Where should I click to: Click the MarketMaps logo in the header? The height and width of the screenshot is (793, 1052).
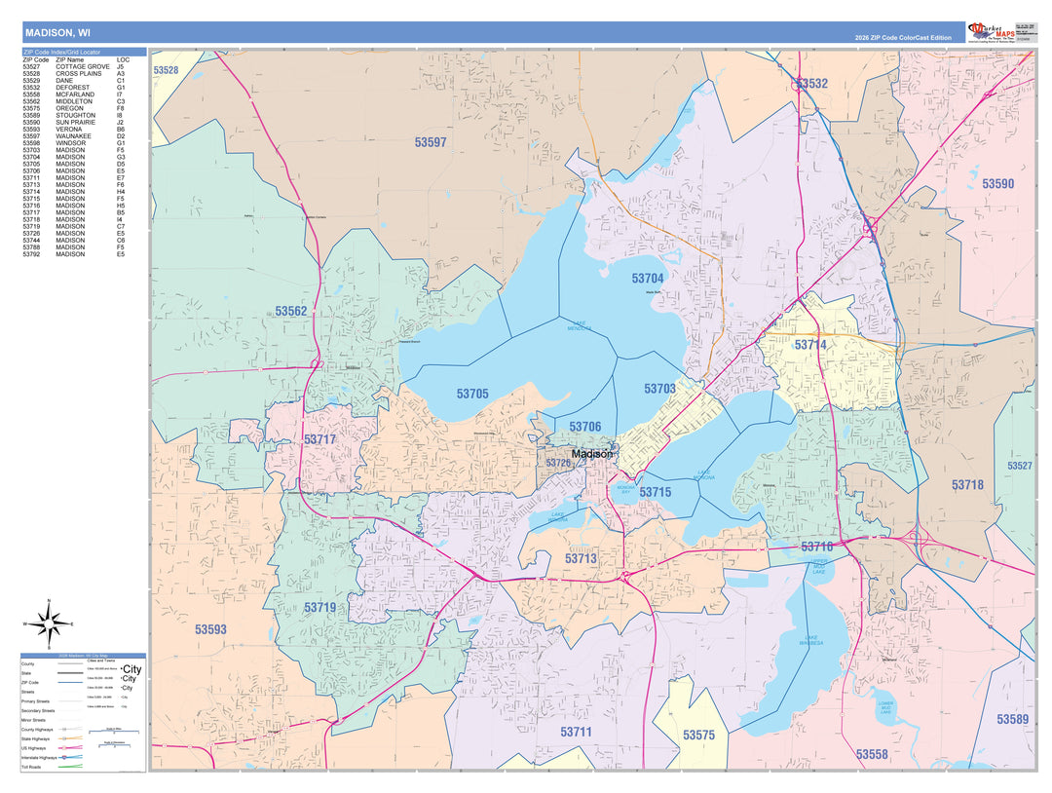pyautogui.click(x=993, y=32)
